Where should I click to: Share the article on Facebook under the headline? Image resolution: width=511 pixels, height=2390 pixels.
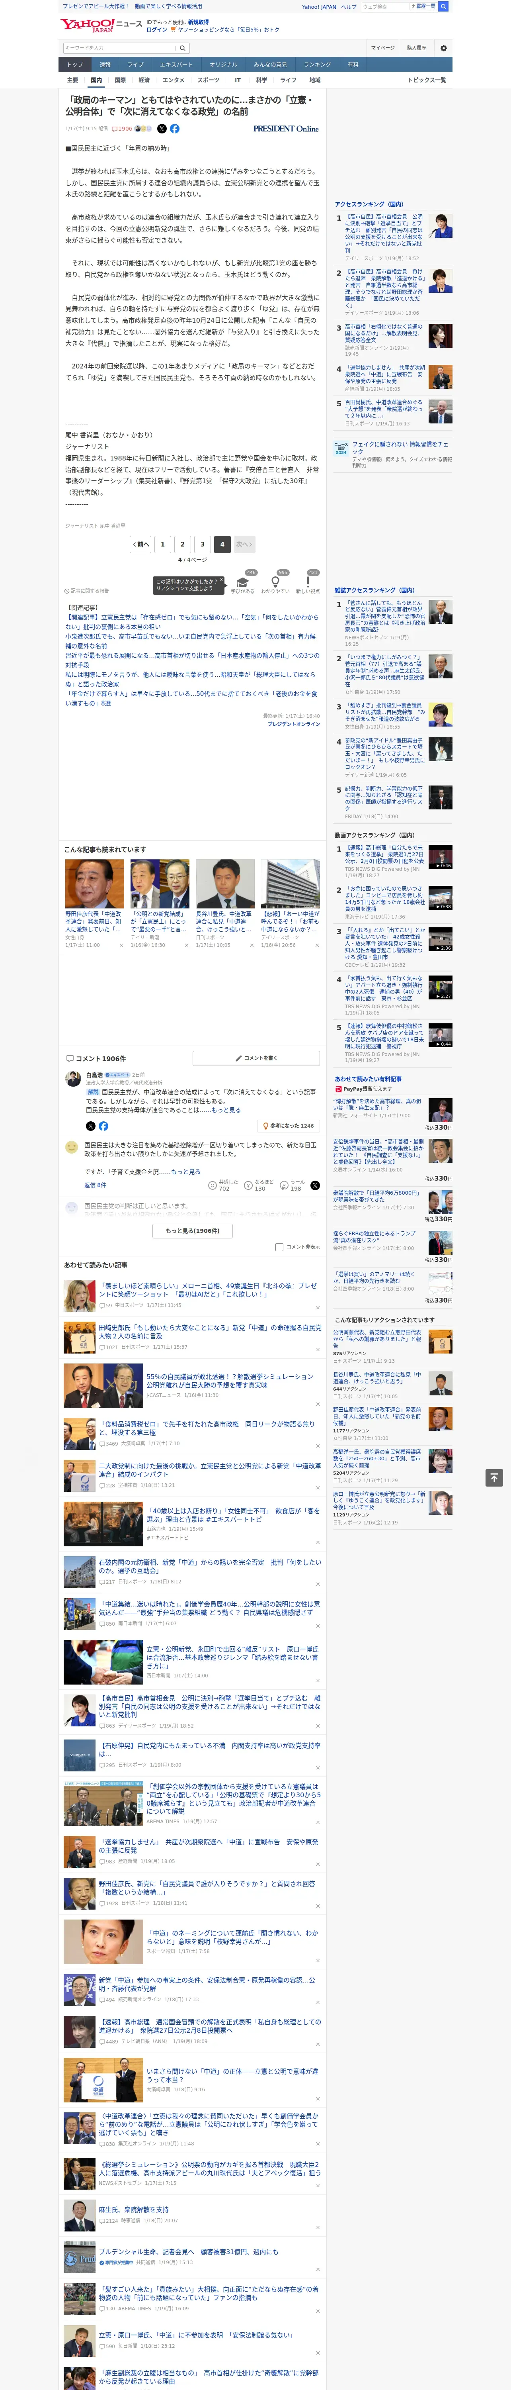point(174,129)
